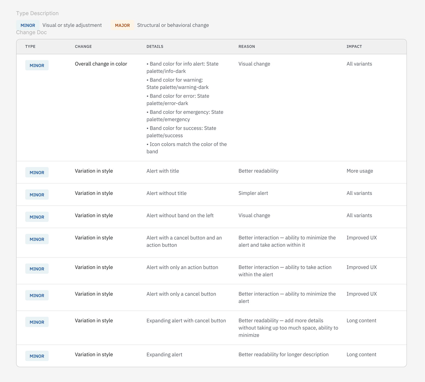Select the MINOR badge on 'Expanding alert' row
The height and width of the screenshot is (382, 425).
(37, 356)
